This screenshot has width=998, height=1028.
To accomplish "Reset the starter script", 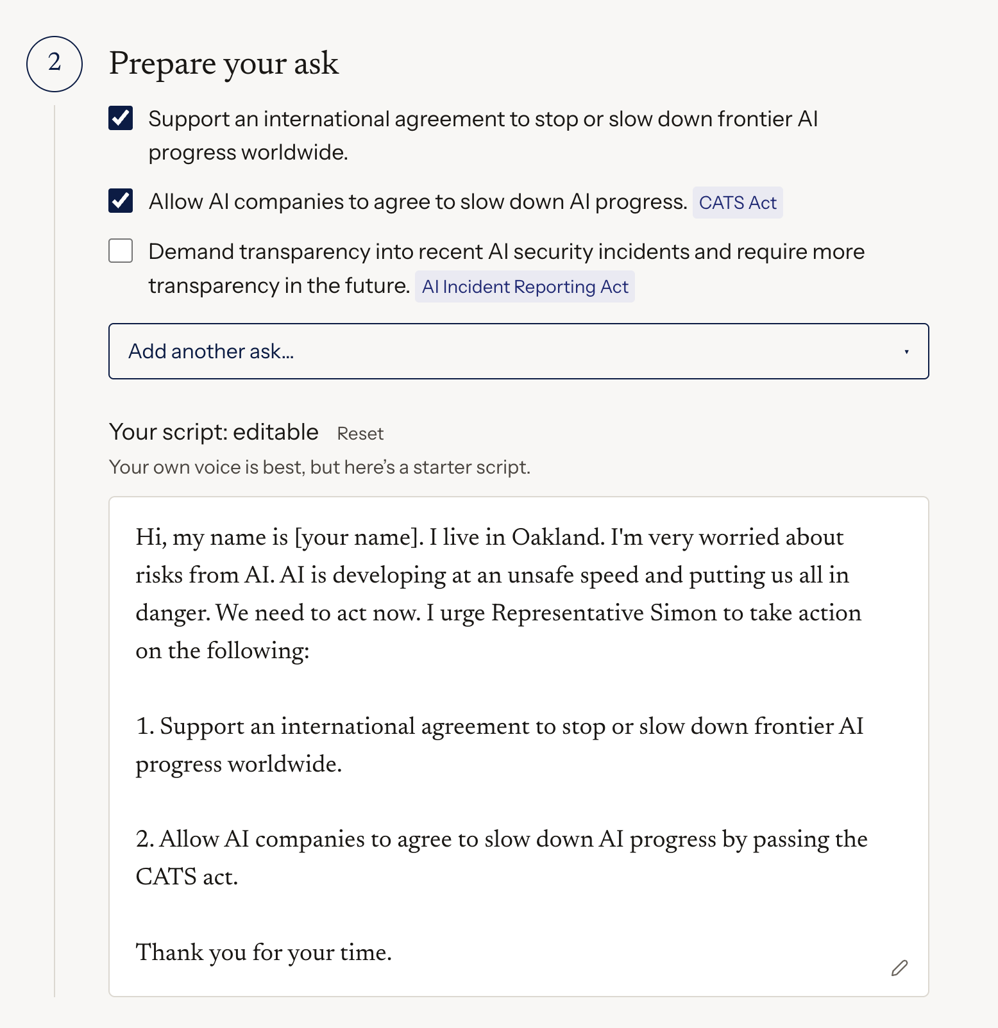I will [360, 434].
